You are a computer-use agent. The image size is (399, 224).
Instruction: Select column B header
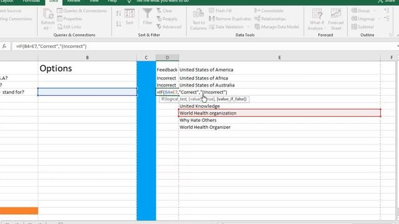(87, 58)
